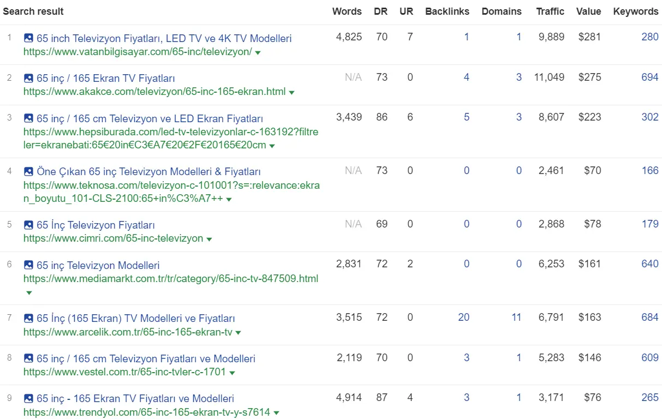Click the image icon next to 'Öne Çıkan 65 inç' title

tap(28, 171)
